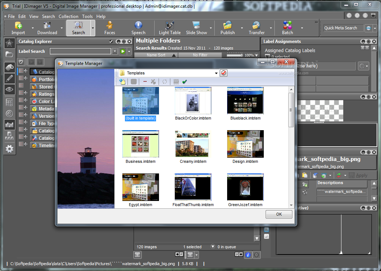
Task: Open the Help menu
Action: (x=101, y=16)
